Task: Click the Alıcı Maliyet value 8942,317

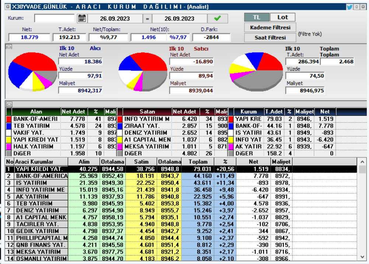Action: coord(80,90)
